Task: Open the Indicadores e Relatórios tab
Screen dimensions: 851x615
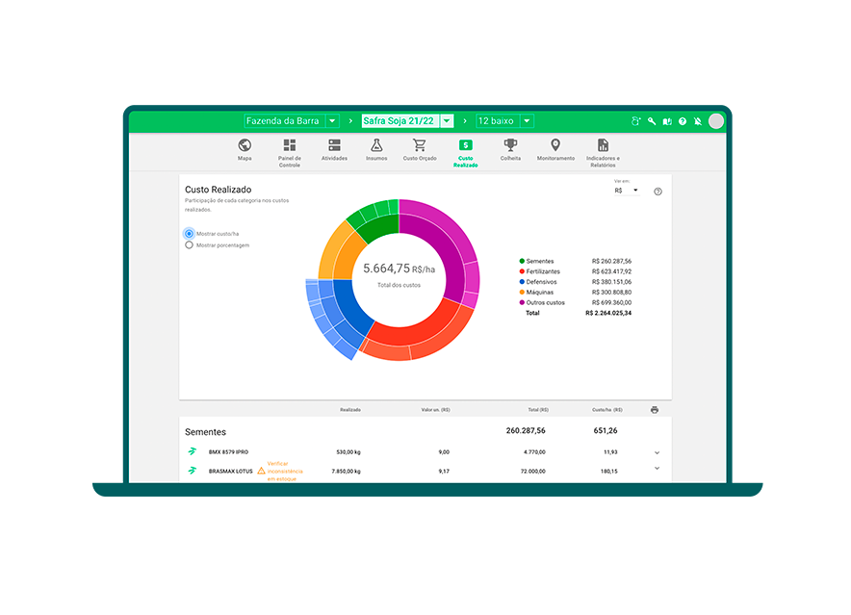Action: coord(603,151)
